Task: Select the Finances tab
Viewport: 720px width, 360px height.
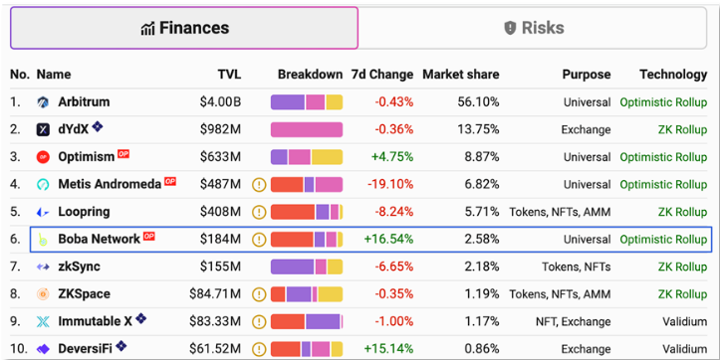Action: [184, 28]
